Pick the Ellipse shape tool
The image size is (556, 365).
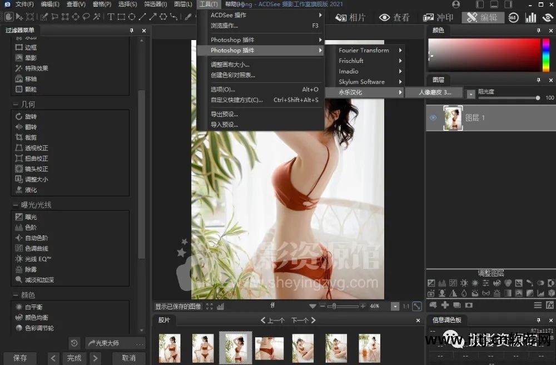132,17
